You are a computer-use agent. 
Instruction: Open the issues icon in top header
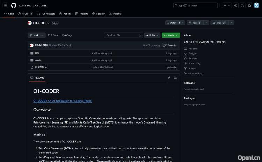[x=236, y=6]
